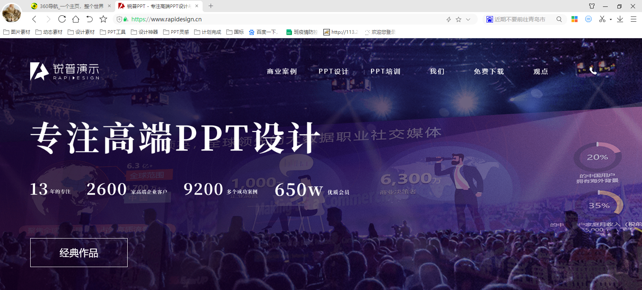Close the 360导航 tab
642x290 pixels.
click(x=109, y=6)
